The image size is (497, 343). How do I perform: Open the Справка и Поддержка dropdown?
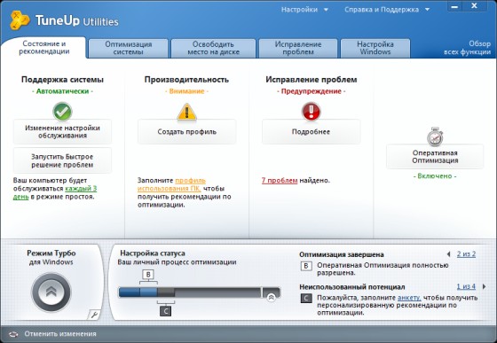point(387,10)
